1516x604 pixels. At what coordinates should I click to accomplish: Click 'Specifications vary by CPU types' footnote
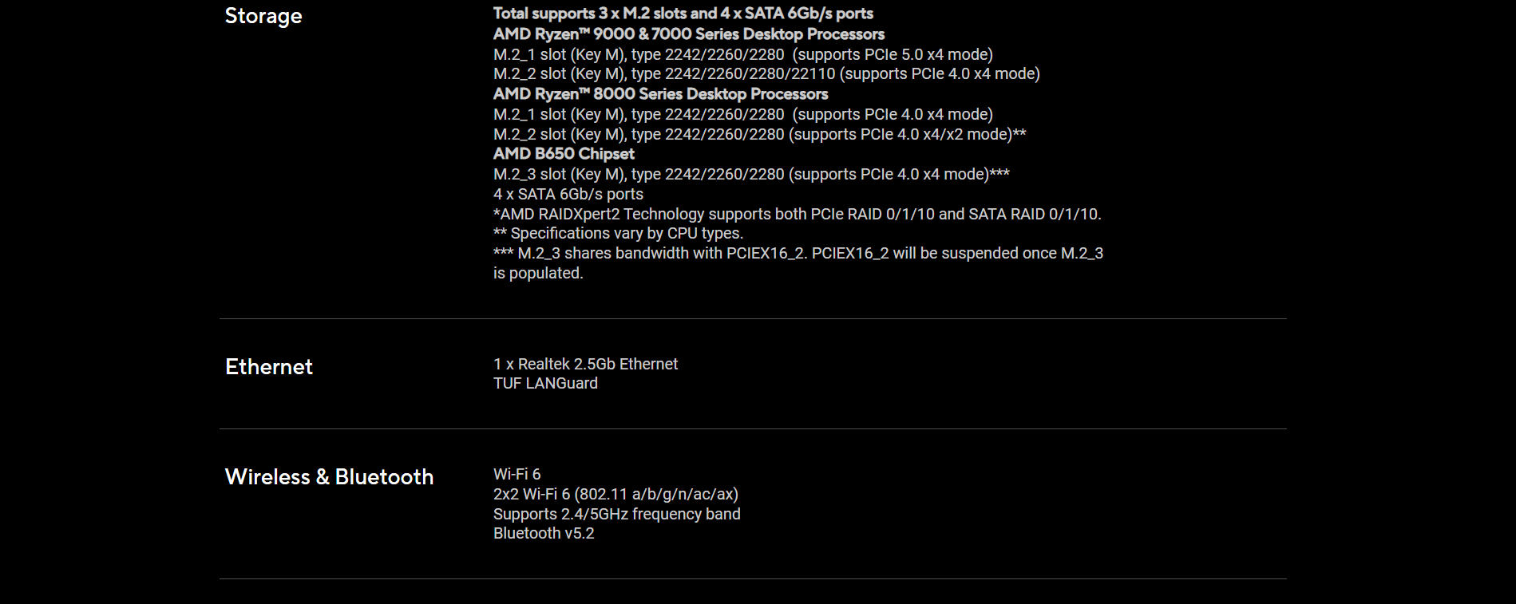click(618, 233)
